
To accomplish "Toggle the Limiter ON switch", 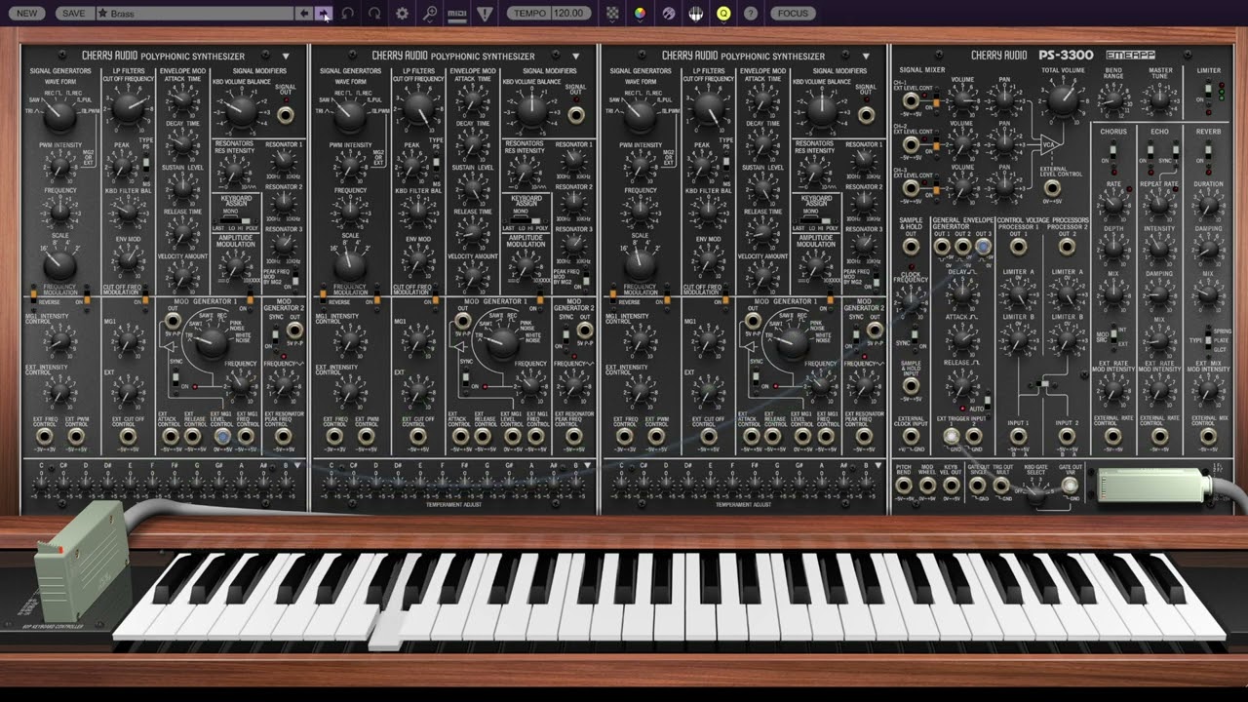I will point(1209,93).
